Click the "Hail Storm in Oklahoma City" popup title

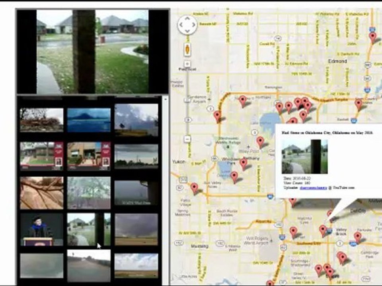pyautogui.click(x=327, y=133)
